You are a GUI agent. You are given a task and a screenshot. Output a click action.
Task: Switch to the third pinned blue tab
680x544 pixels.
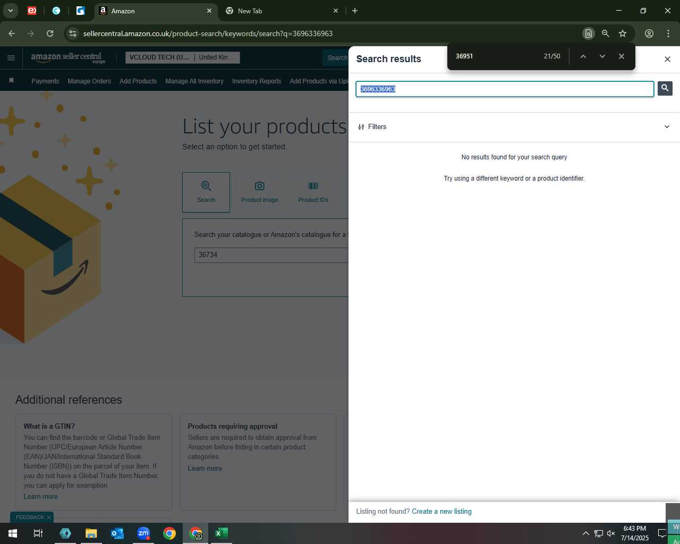click(81, 11)
